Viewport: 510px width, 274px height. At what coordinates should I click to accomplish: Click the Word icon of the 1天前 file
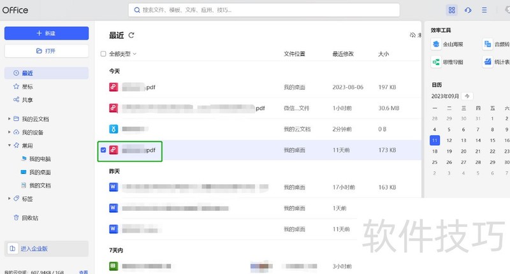coord(113,208)
